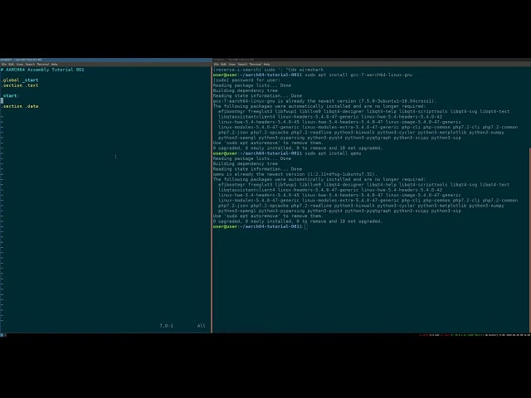The width and height of the screenshot is (531, 398).
Task: Click the vim cursor position "7,0-1"
Action: (166, 326)
